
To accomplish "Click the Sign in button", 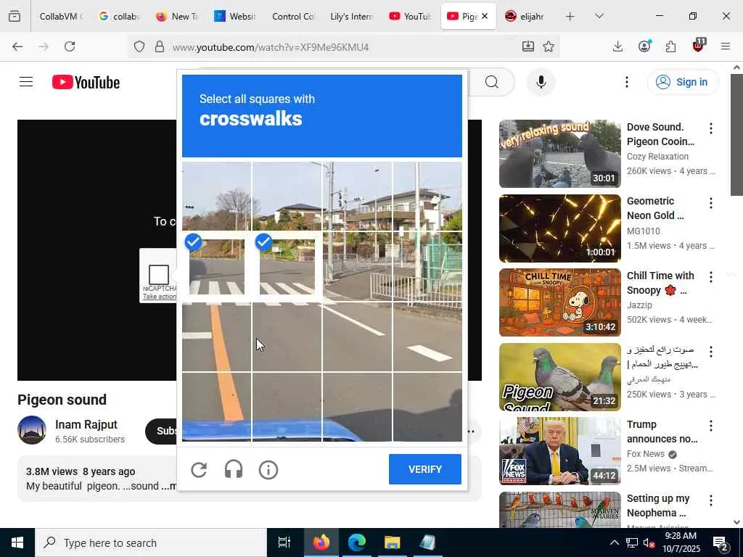I will (682, 82).
